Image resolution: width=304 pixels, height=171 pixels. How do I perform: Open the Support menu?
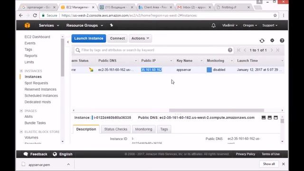(x=270, y=25)
